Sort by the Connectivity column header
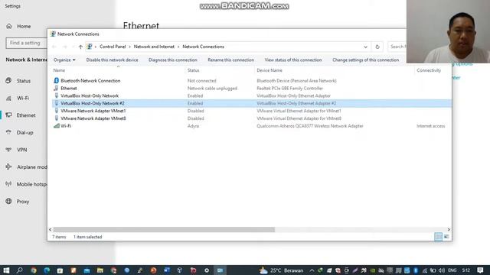 (429, 70)
